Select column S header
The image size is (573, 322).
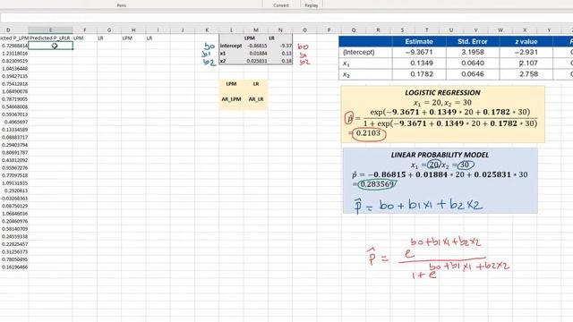tap(402, 30)
